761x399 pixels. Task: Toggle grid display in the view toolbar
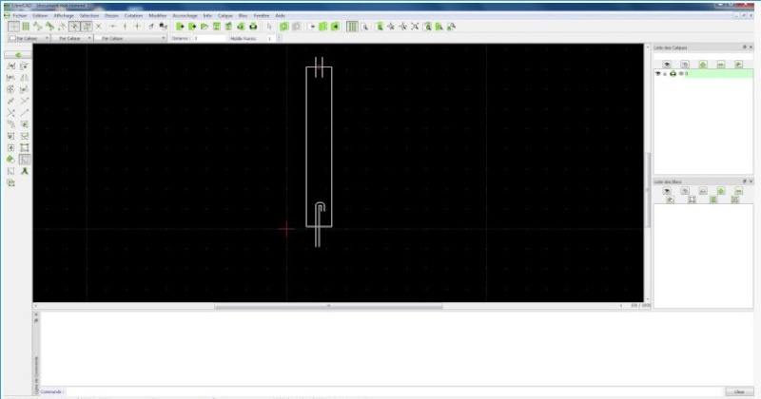point(352,27)
